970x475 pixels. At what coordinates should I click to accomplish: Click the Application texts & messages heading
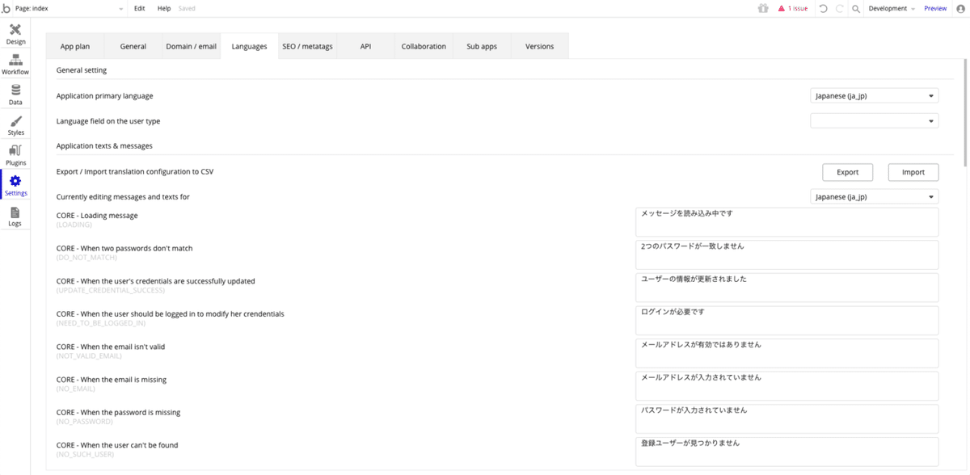tap(104, 145)
